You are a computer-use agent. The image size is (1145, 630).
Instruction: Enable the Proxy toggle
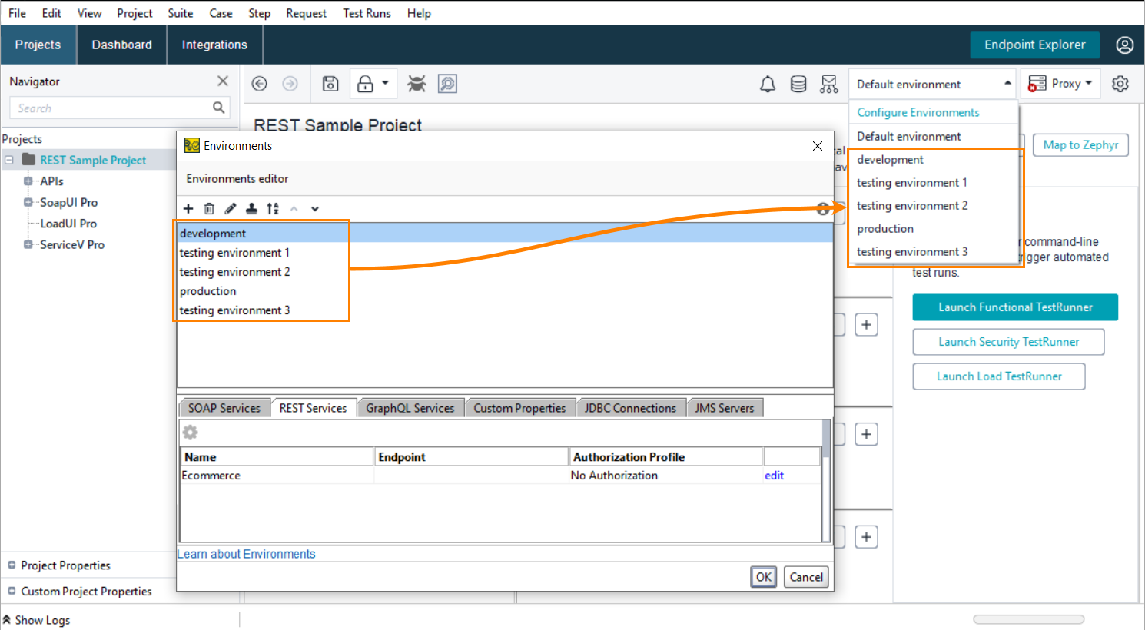point(1060,84)
